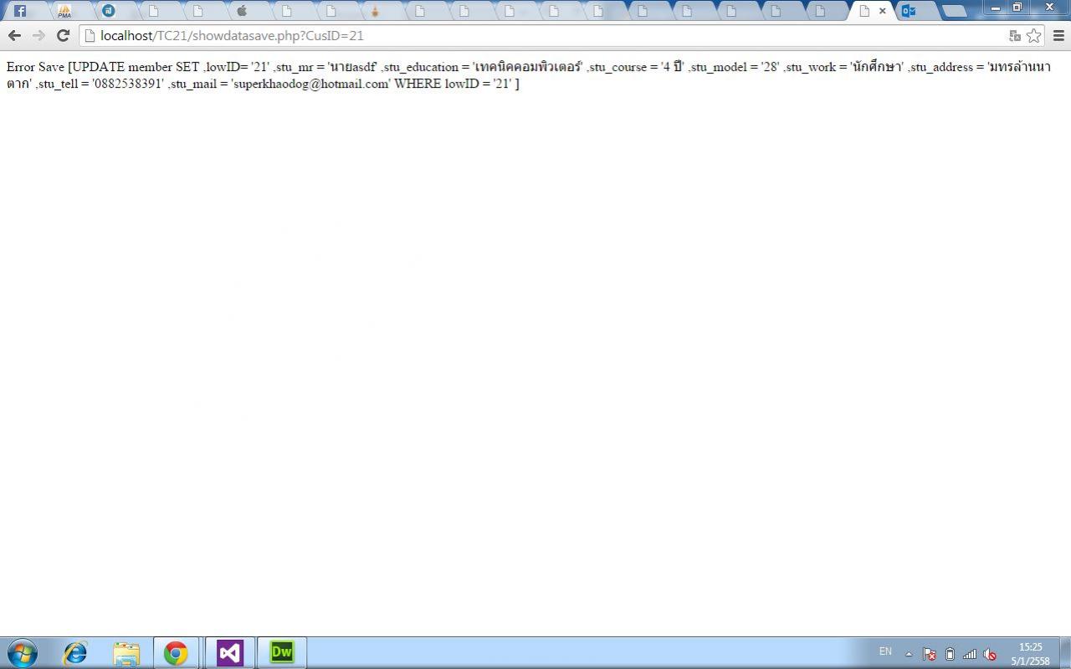Click the 'stu_education' field name text
The image size is (1071, 669).
(x=421, y=67)
